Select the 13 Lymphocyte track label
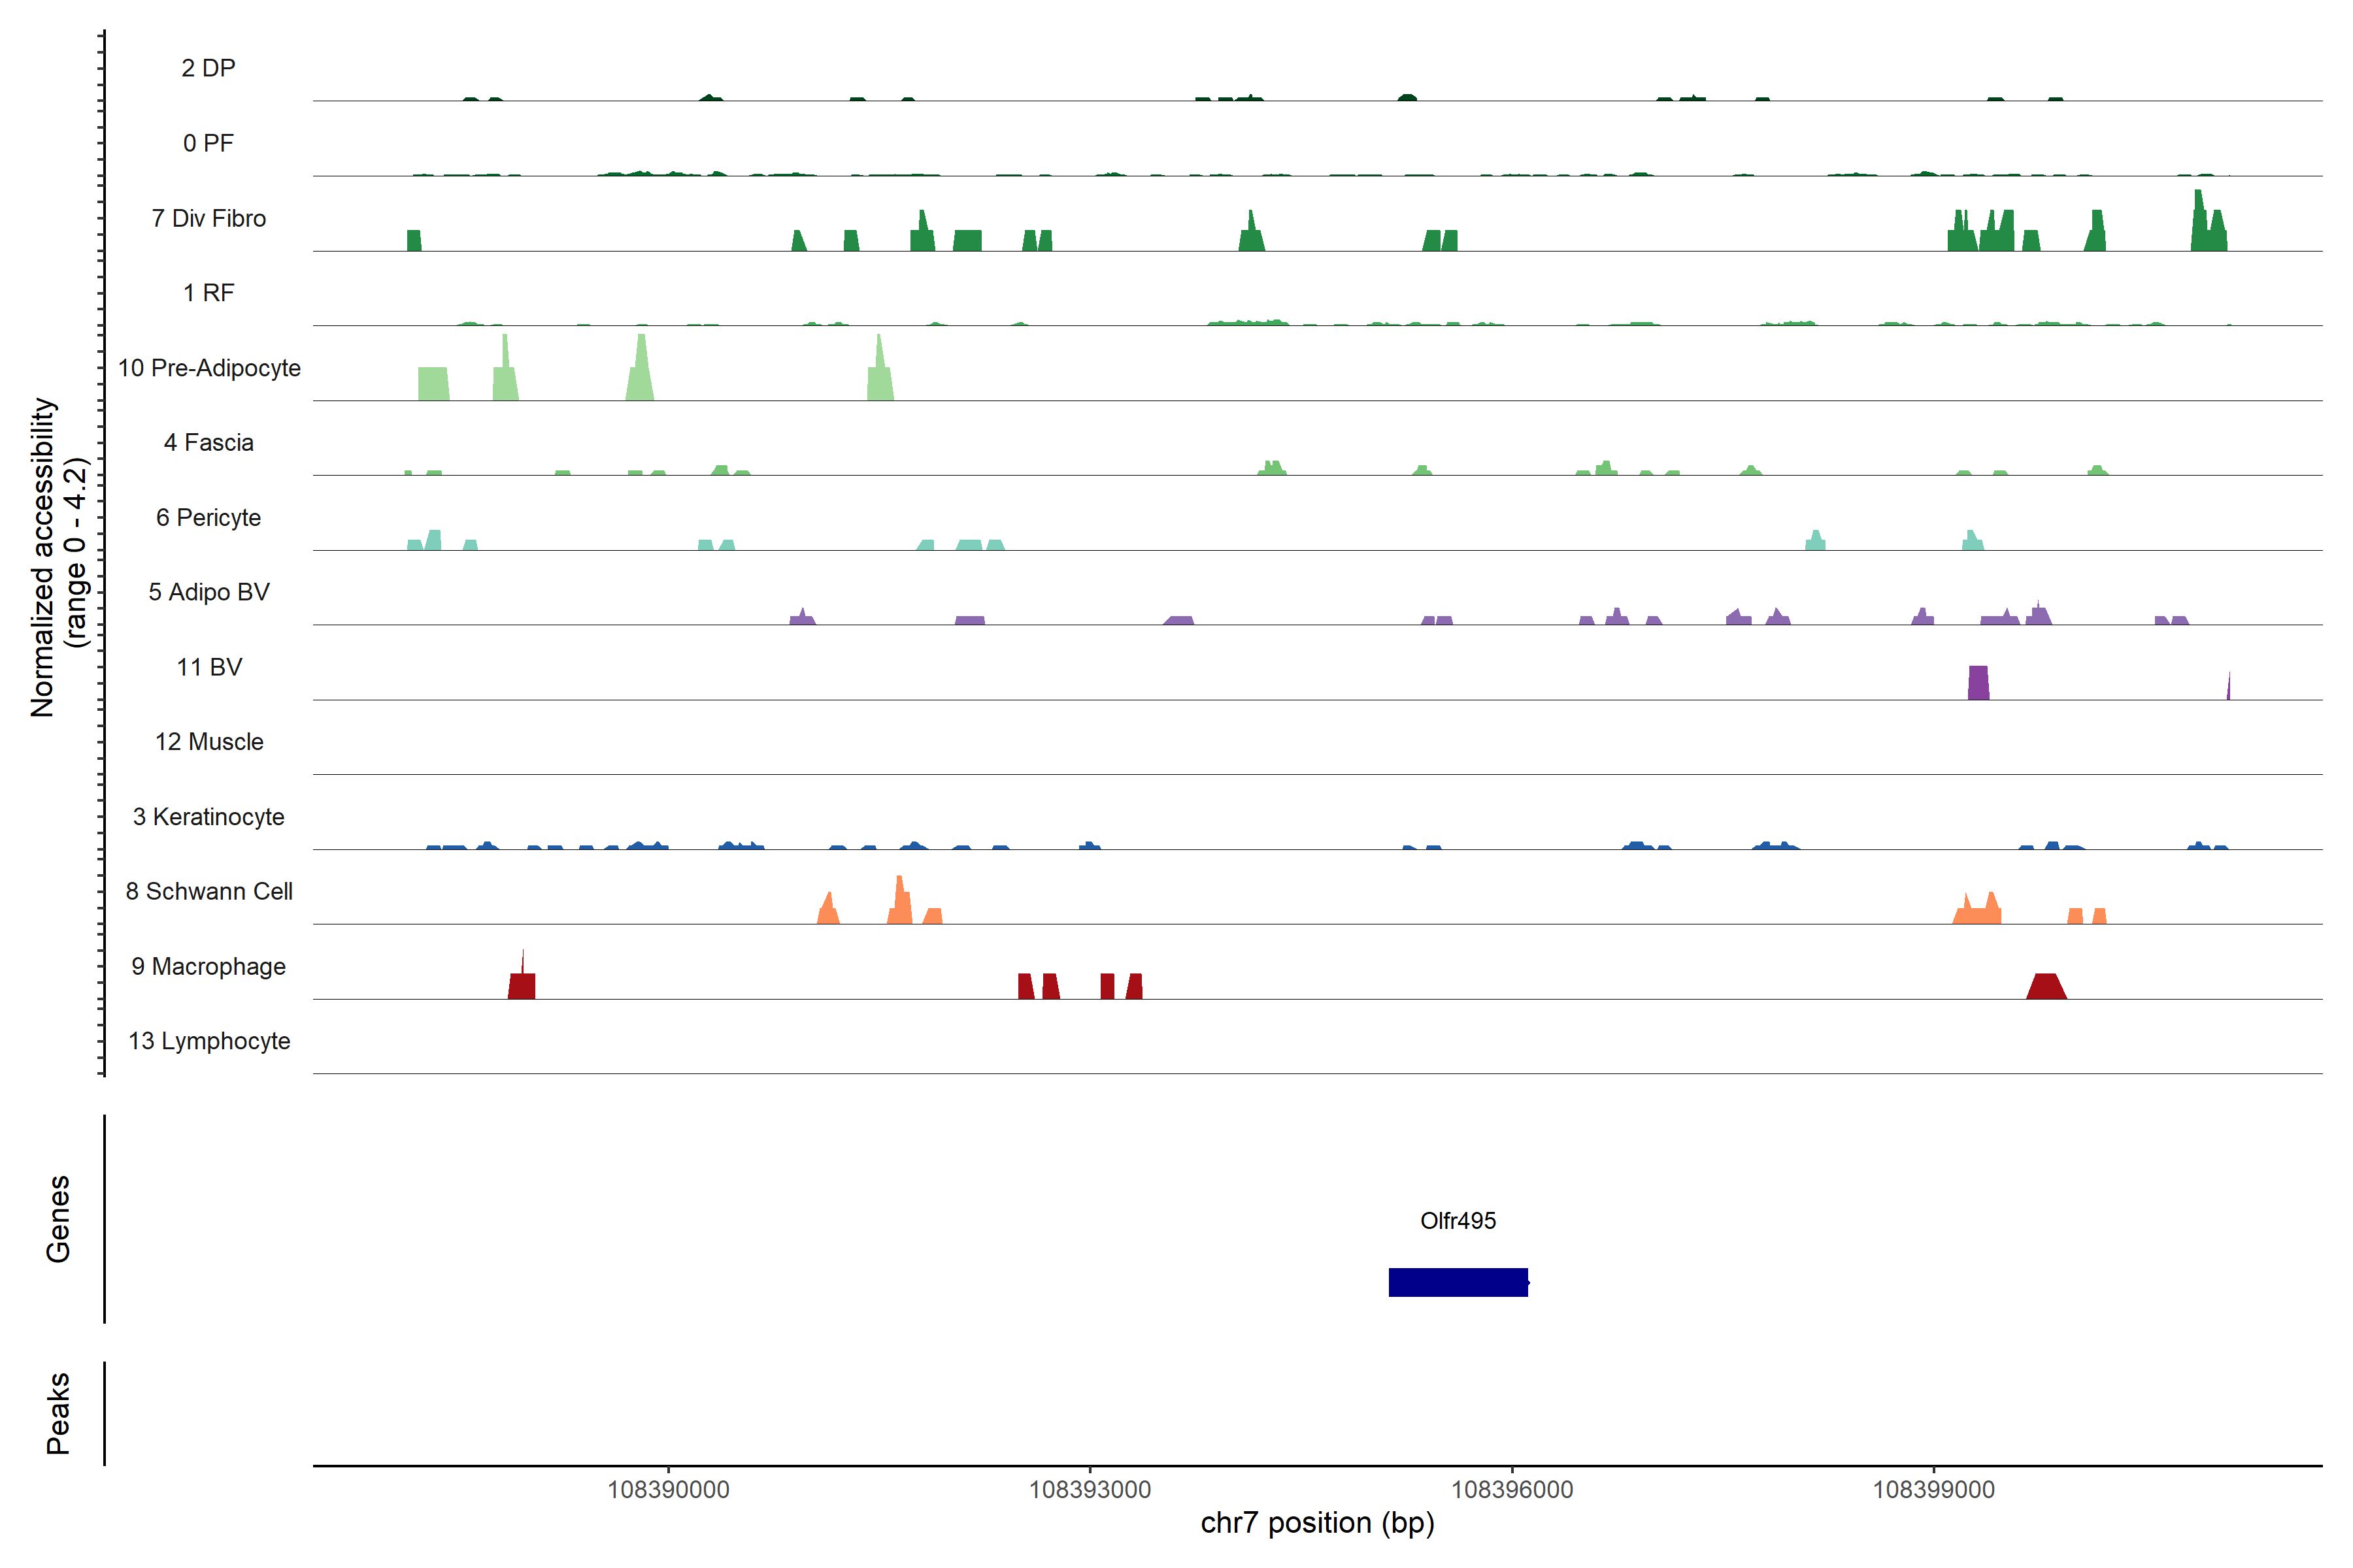Viewport: 2353px width, 1568px height. tap(208, 1041)
